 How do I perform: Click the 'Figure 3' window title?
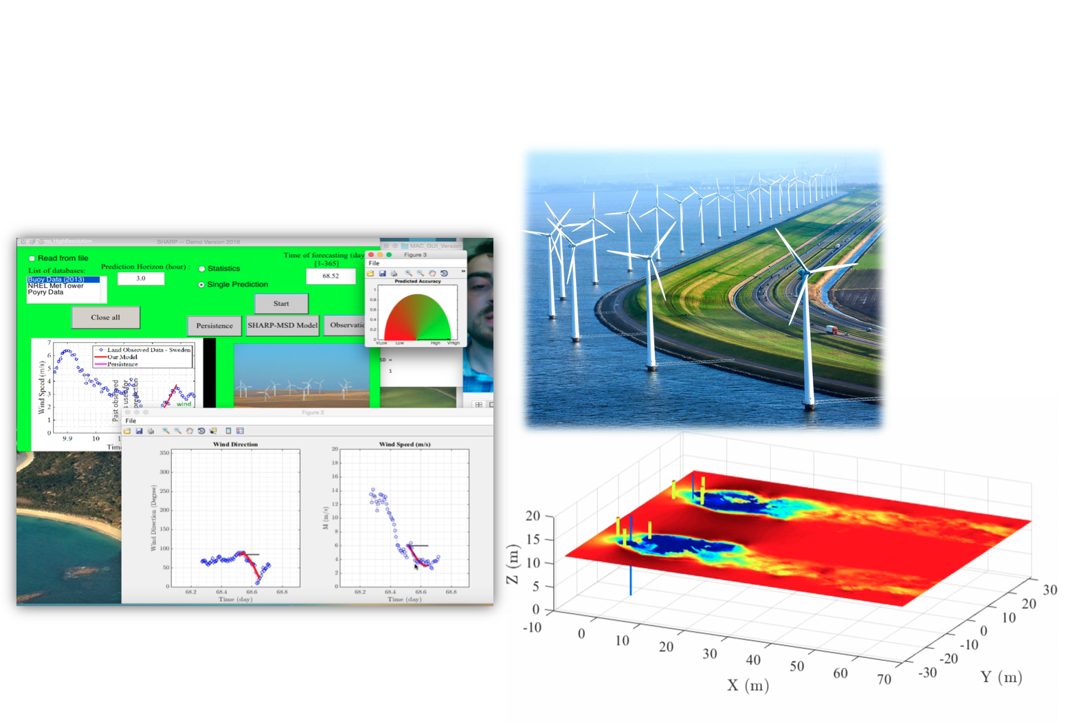[x=415, y=255]
